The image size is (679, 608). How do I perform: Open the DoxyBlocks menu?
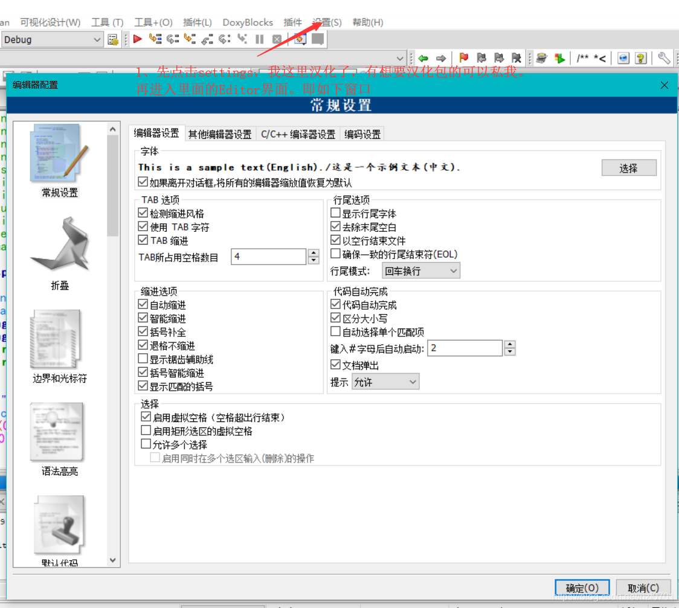click(248, 22)
